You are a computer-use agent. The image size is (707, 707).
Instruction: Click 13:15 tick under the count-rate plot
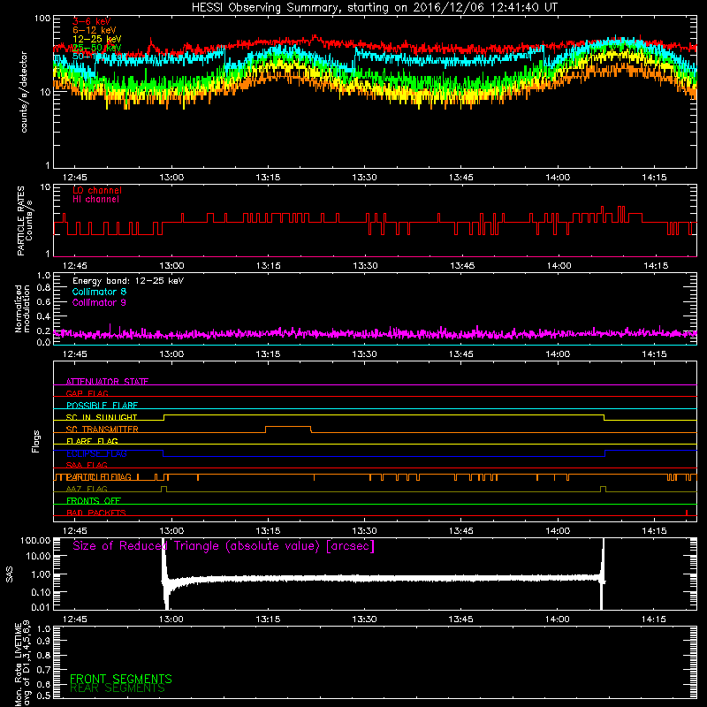[x=268, y=178]
